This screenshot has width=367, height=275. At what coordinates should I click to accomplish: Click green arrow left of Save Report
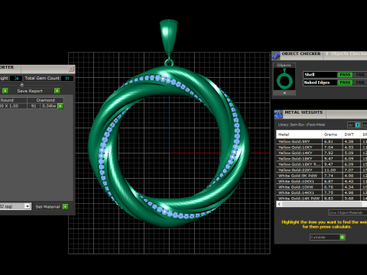pyautogui.click(x=5, y=91)
